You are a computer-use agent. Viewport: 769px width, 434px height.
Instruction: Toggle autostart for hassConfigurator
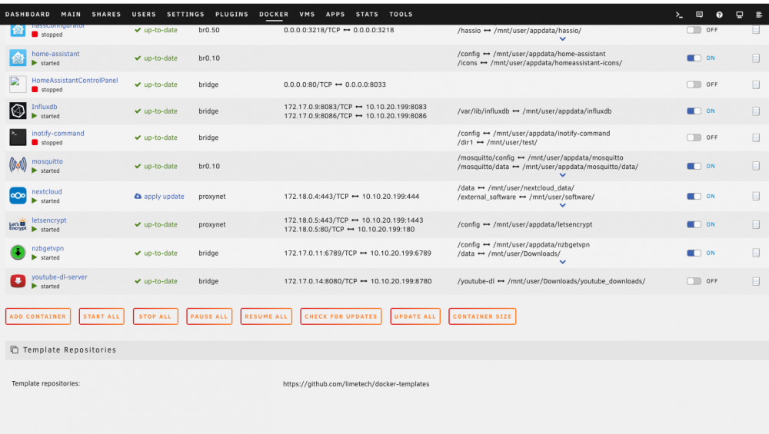pos(694,30)
